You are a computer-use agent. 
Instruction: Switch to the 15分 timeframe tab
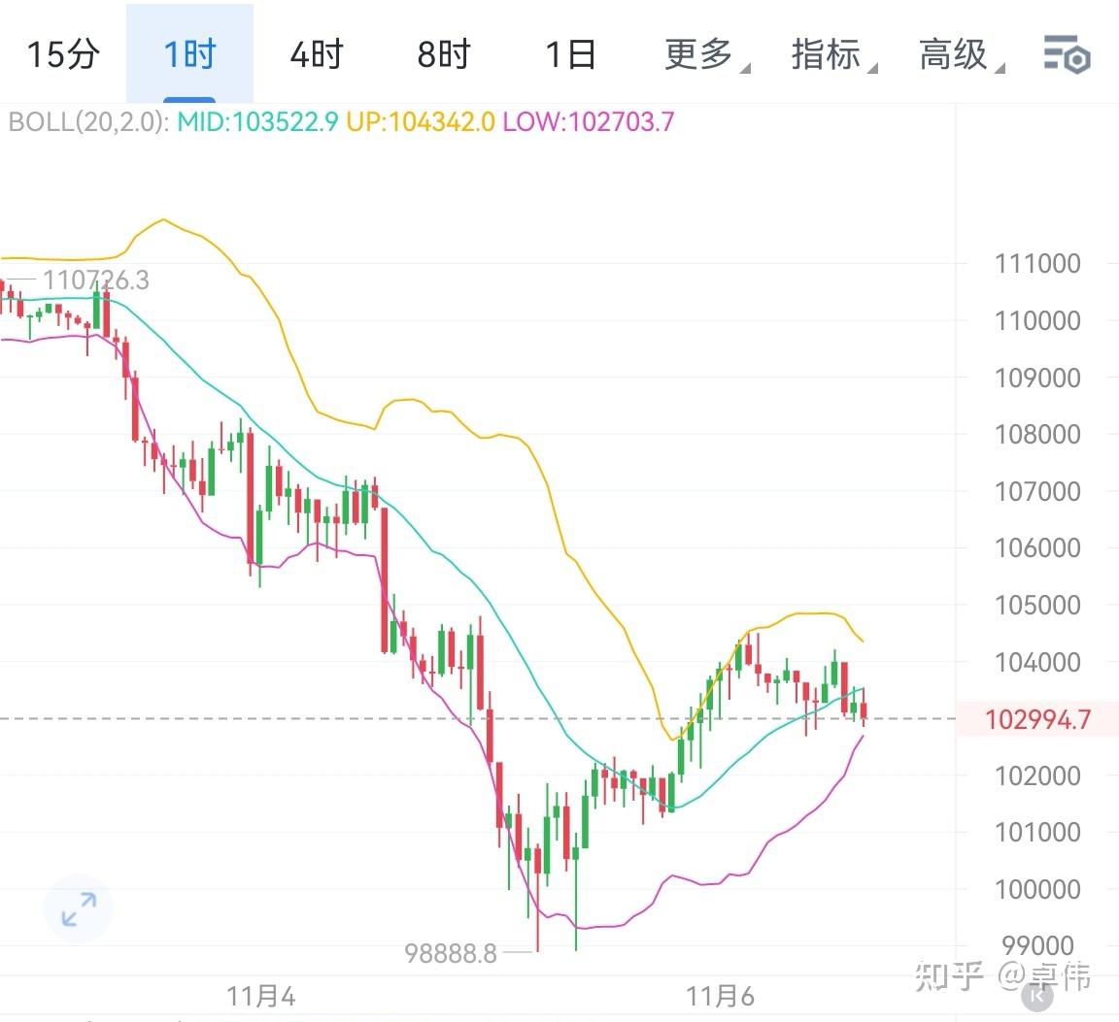point(62,55)
